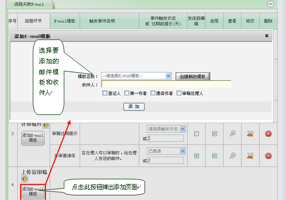The width and height of the screenshot is (286, 200).
Task: Click the 事件触发状态 column header
Action: click(x=163, y=21)
